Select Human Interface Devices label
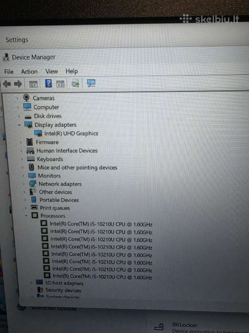This screenshot has height=333, width=249. (x=67, y=151)
